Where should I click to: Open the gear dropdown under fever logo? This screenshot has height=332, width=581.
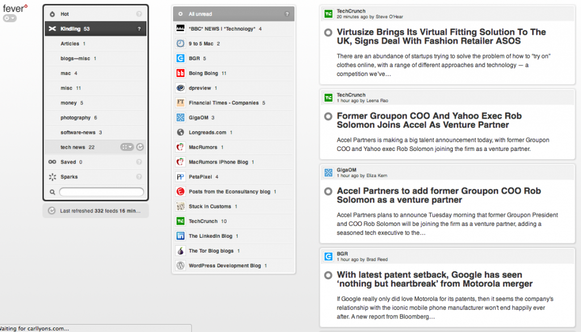10,18
